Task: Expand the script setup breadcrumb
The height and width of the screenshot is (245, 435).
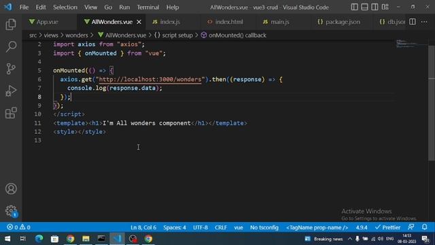Action: pos(173,35)
